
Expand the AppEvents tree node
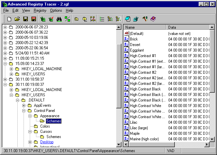tap(24, 105)
